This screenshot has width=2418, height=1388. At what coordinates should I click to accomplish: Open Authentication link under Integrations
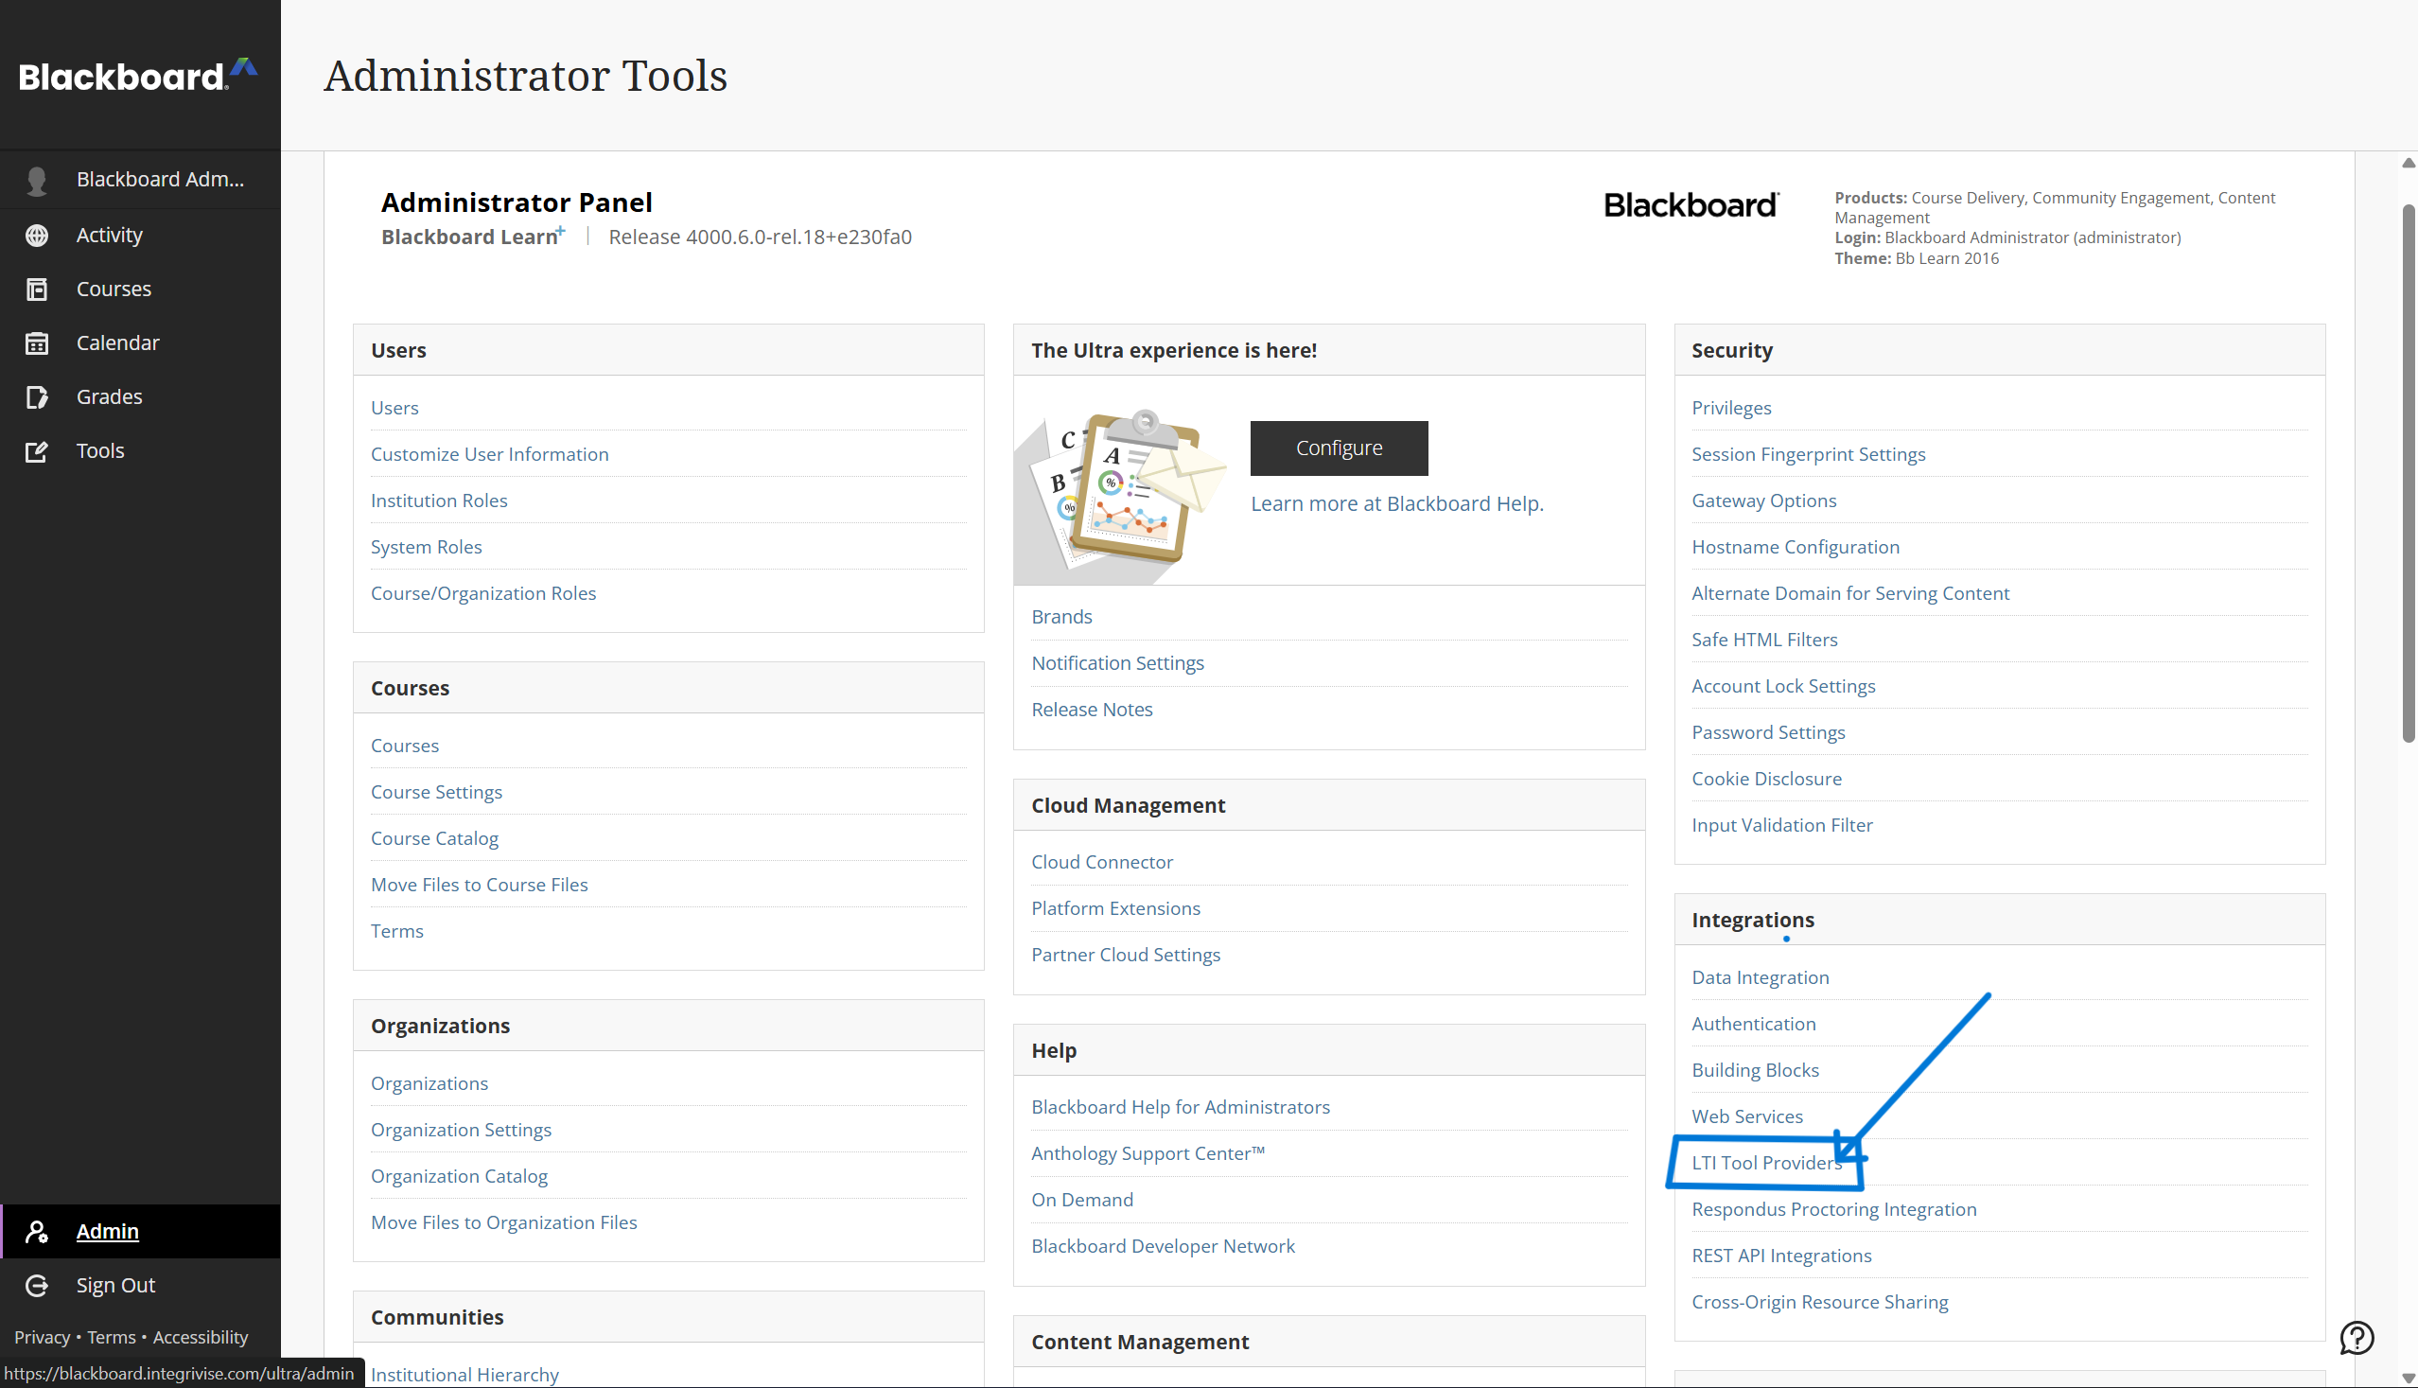pos(1754,1024)
